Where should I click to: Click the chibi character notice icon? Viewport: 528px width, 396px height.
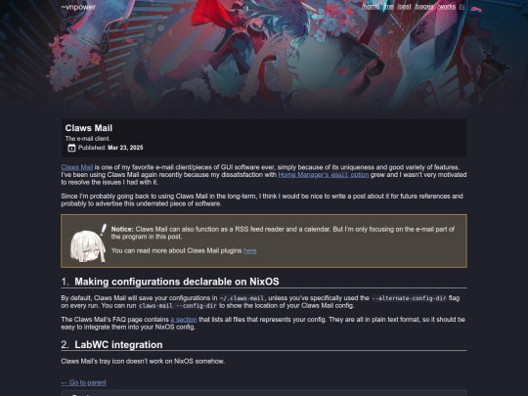point(88,242)
